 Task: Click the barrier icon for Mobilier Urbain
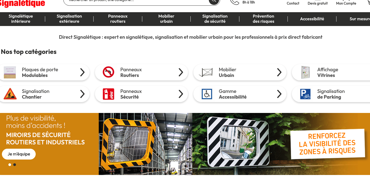[x=206, y=73]
